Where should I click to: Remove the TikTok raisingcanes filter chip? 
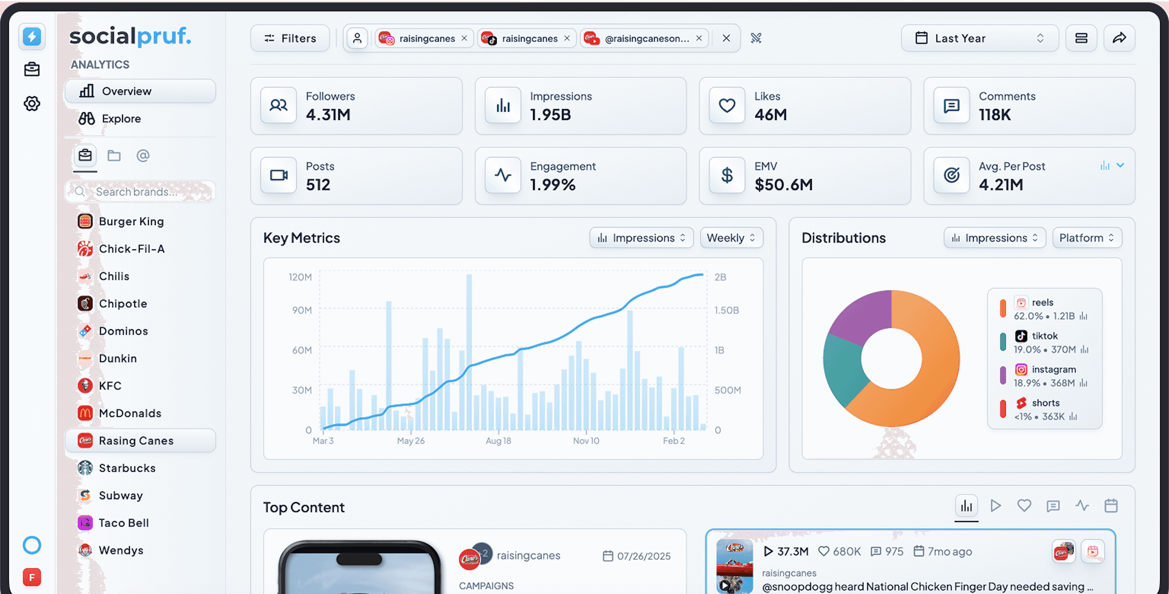(x=567, y=39)
